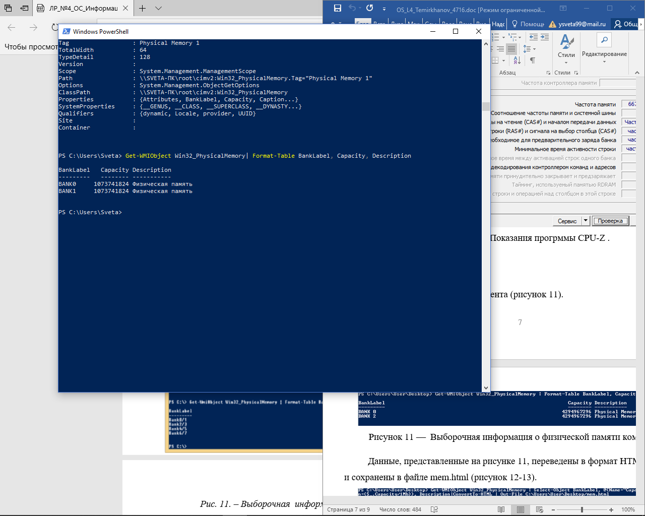Viewport: 645px width, 516px height.
Task: Switch to ЛР_№4_ОС_Информац PDF tab
Action: (x=78, y=8)
